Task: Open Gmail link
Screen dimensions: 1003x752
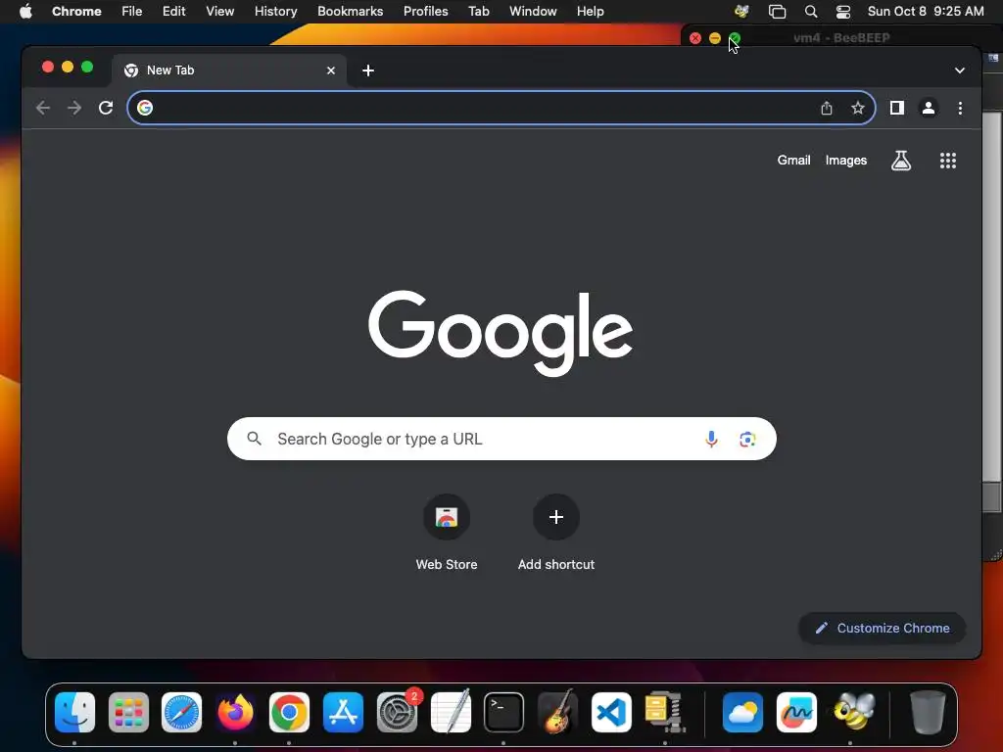Action: click(x=793, y=161)
